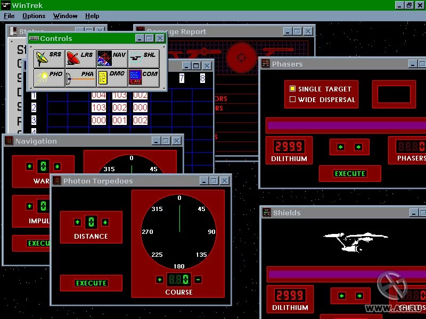Select scan cell 103 in row 2
Viewport: 426px width, 319px height.
pos(99,107)
